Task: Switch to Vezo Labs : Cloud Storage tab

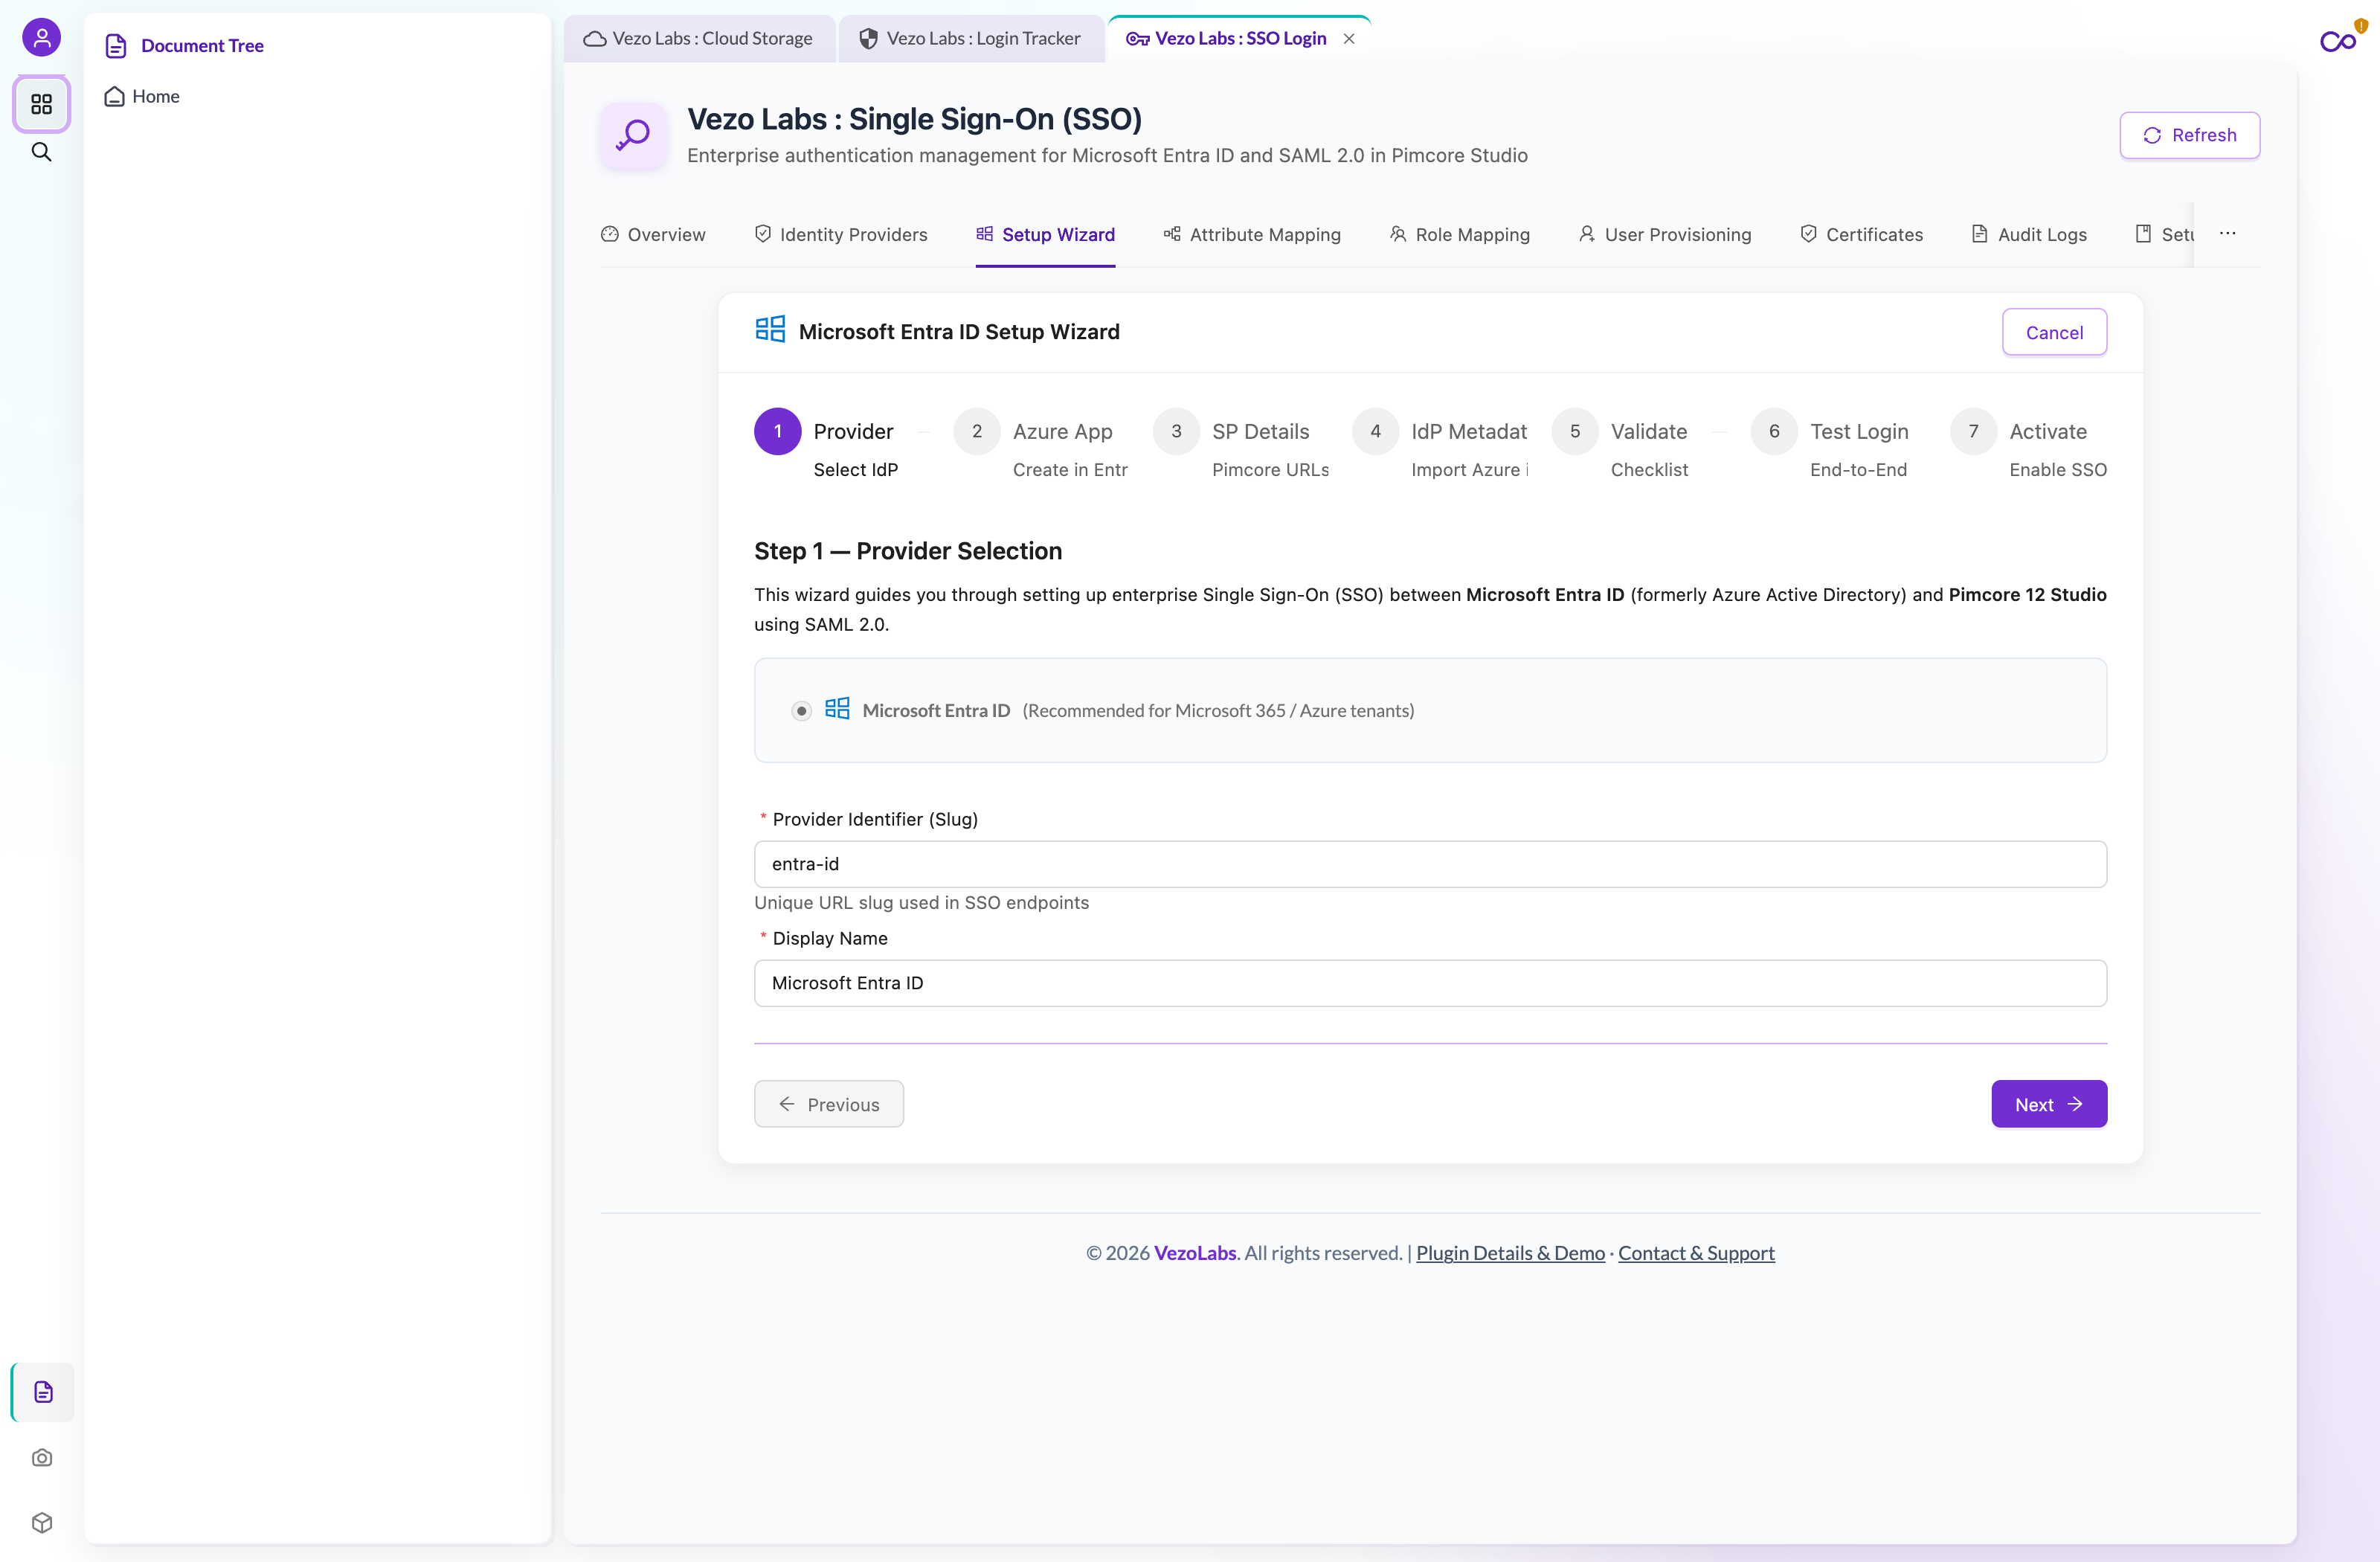Action: coord(699,38)
